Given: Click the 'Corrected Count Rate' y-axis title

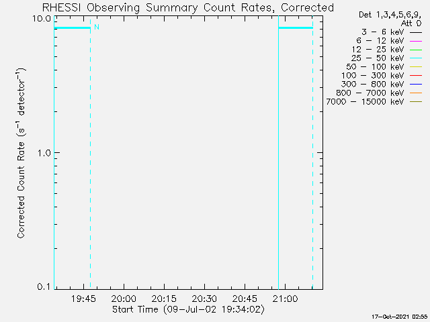Looking at the screenshot, I should pyautogui.click(x=21, y=189).
